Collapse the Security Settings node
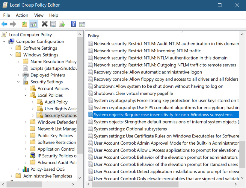246x188 pixels. [19, 82]
